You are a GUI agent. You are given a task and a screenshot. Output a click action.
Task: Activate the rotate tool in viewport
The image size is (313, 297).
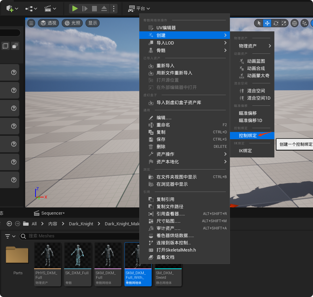coord(276,23)
